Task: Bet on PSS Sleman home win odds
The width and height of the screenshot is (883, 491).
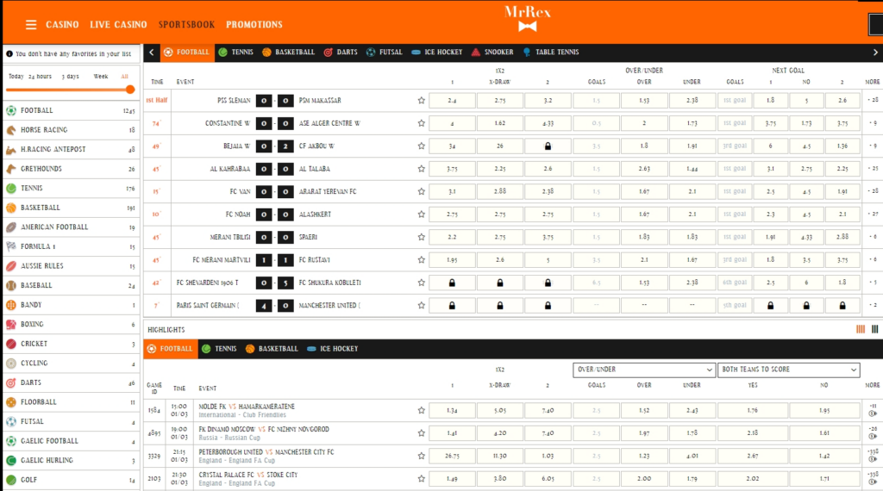Action: 452,101
